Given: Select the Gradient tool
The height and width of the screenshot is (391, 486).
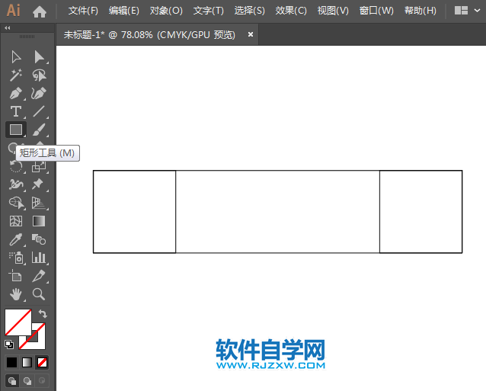Looking at the screenshot, I should click(39, 221).
